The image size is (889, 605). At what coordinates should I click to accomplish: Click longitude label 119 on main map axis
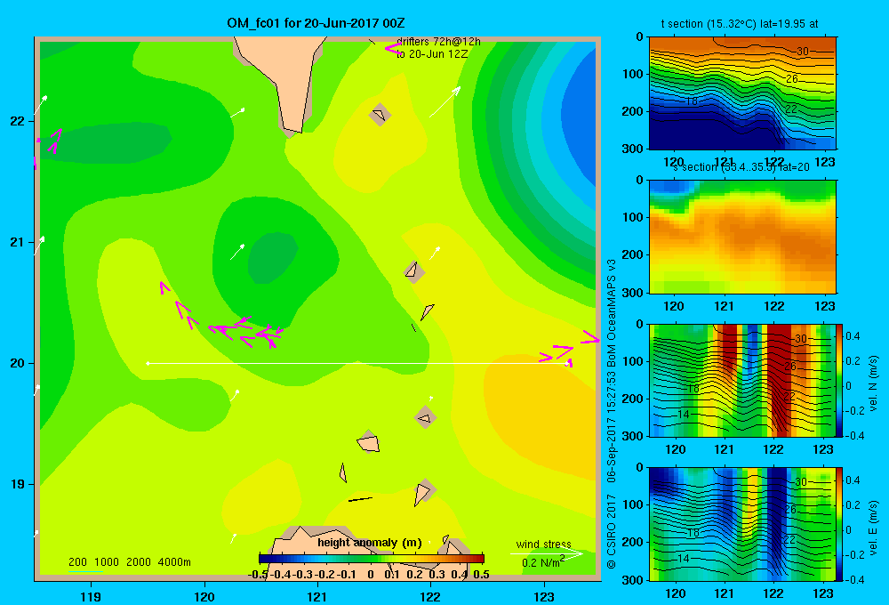(x=91, y=596)
